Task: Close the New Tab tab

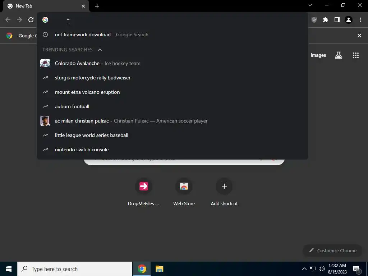Action: coord(83,6)
